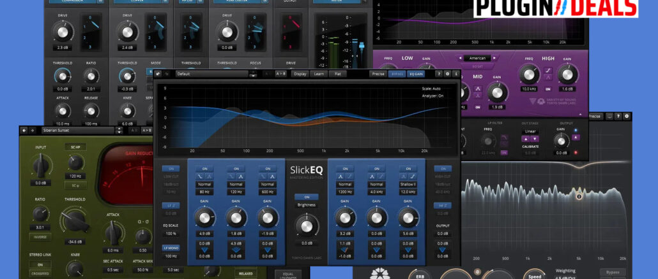Viewport: 658px width, 279px height.
Task: Select HIGH band shelf shape icon in purple EQ
Action: (548, 70)
